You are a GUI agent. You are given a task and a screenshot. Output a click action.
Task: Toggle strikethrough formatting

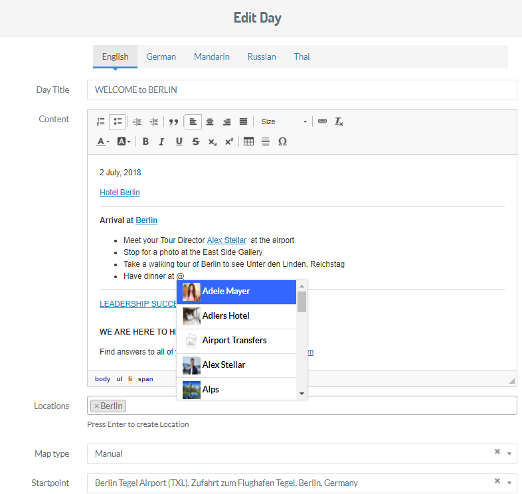196,142
